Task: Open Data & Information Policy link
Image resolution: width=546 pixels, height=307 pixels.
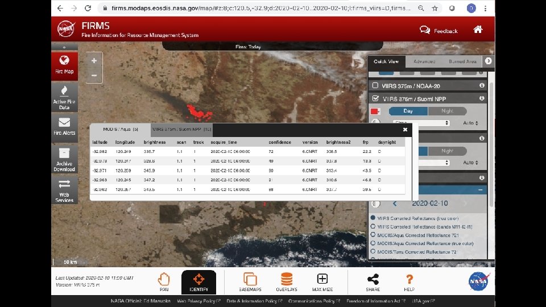Action: click(254, 301)
